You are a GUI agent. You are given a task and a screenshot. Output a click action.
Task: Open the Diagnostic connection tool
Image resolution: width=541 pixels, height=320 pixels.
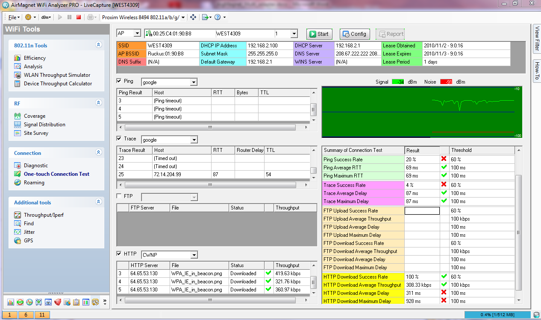tap(36, 166)
